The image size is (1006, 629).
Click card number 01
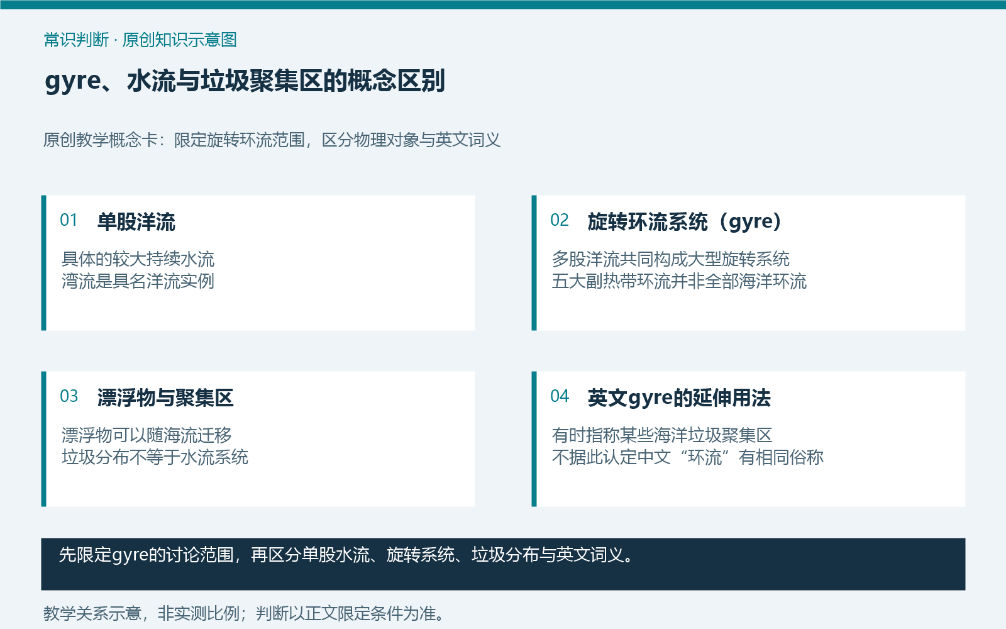click(x=69, y=220)
